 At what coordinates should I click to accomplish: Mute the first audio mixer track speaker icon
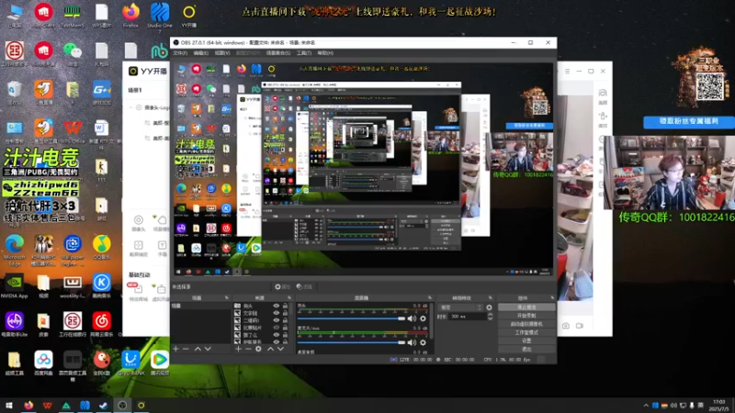tap(412, 318)
